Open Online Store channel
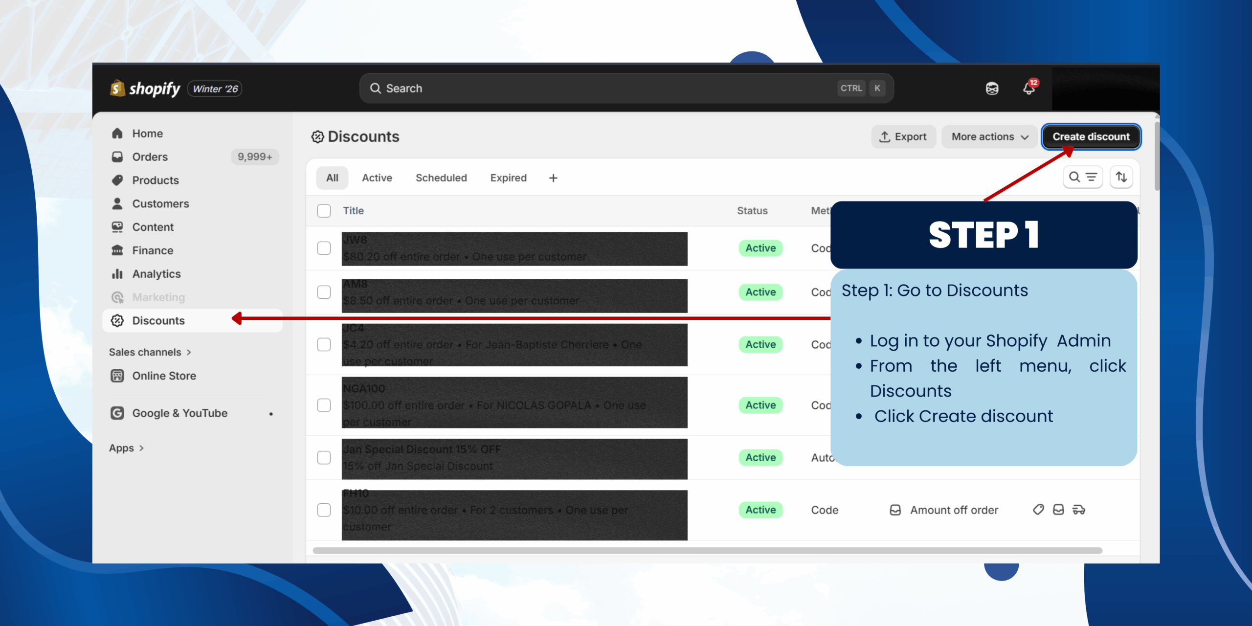This screenshot has height=626, width=1252. pos(164,376)
